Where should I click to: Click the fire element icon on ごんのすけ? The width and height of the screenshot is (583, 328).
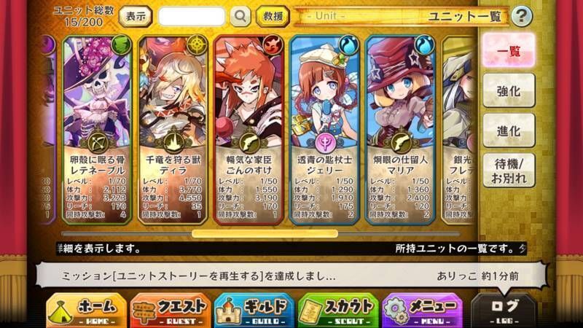pos(273,45)
